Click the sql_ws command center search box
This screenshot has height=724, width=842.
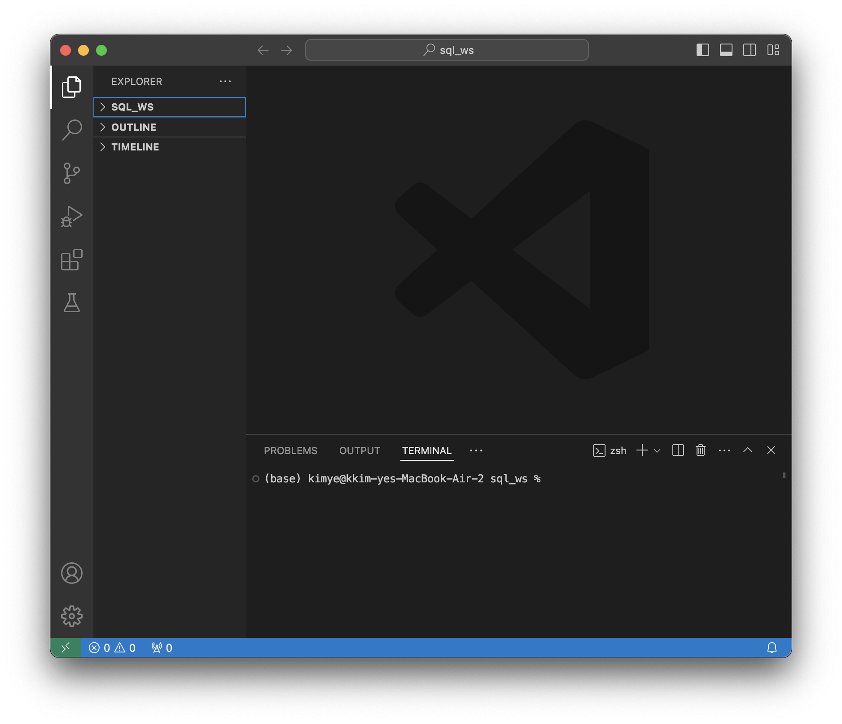click(447, 50)
